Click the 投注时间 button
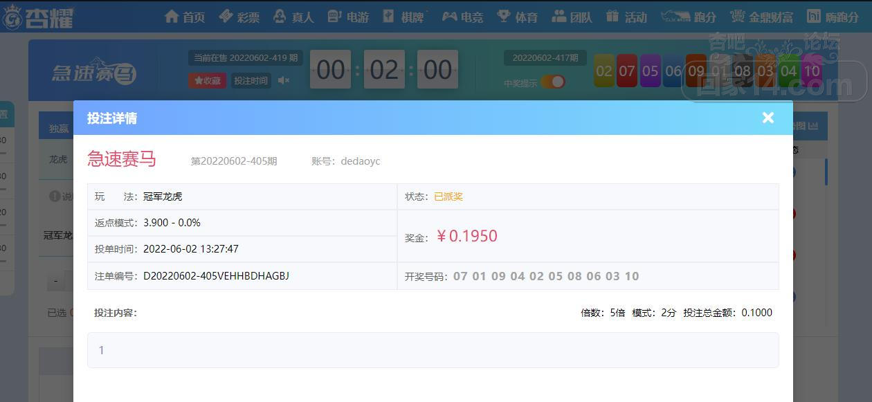872x402 pixels. pos(251,80)
